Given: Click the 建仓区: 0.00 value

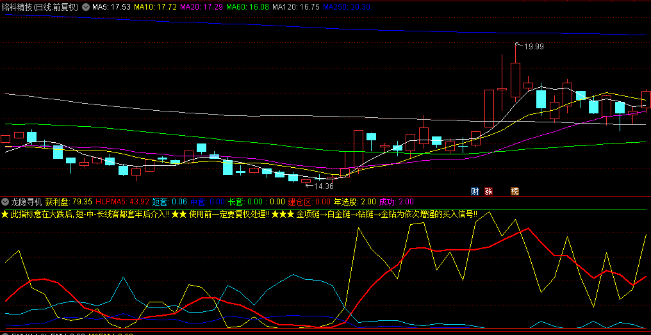Looking at the screenshot, I should point(309,202).
